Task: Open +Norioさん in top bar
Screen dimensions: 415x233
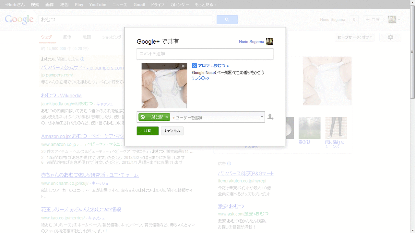Action: tap(15, 5)
